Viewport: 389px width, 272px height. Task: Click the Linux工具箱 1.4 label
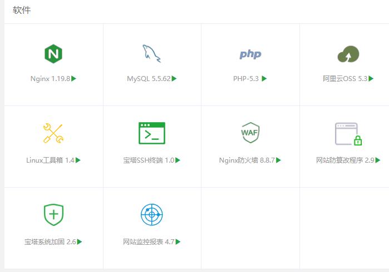tap(50, 160)
